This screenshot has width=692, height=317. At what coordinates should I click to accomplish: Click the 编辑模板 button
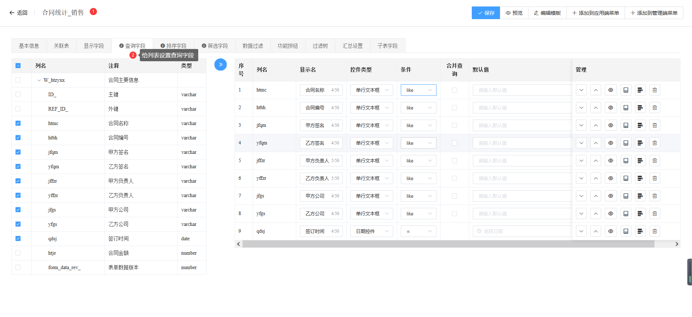[547, 13]
